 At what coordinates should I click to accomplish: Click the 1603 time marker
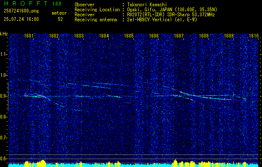coord(79,36)
